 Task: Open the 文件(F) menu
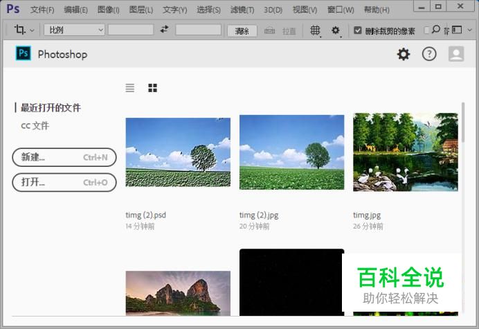(x=42, y=10)
